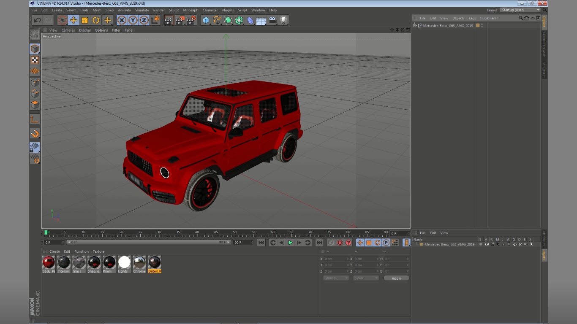Step to the next frame
Viewport: 577px width, 324px height.
click(299, 243)
